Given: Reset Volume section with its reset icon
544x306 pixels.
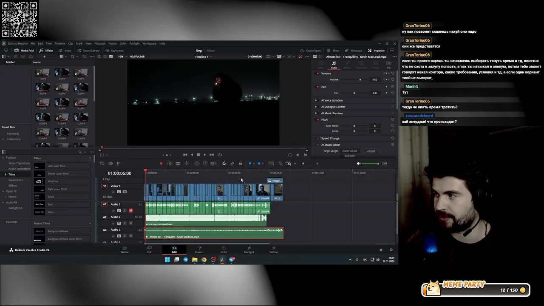Looking at the screenshot, I should (392, 73).
